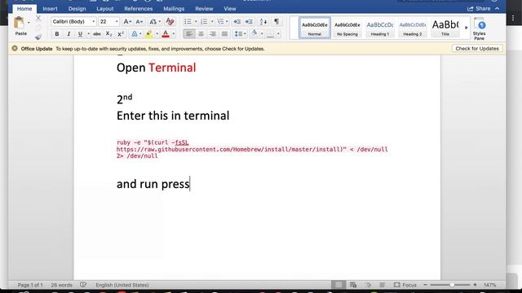Align text right
Image resolution: width=522 pixels, height=293 pixels.
[x=212, y=34]
